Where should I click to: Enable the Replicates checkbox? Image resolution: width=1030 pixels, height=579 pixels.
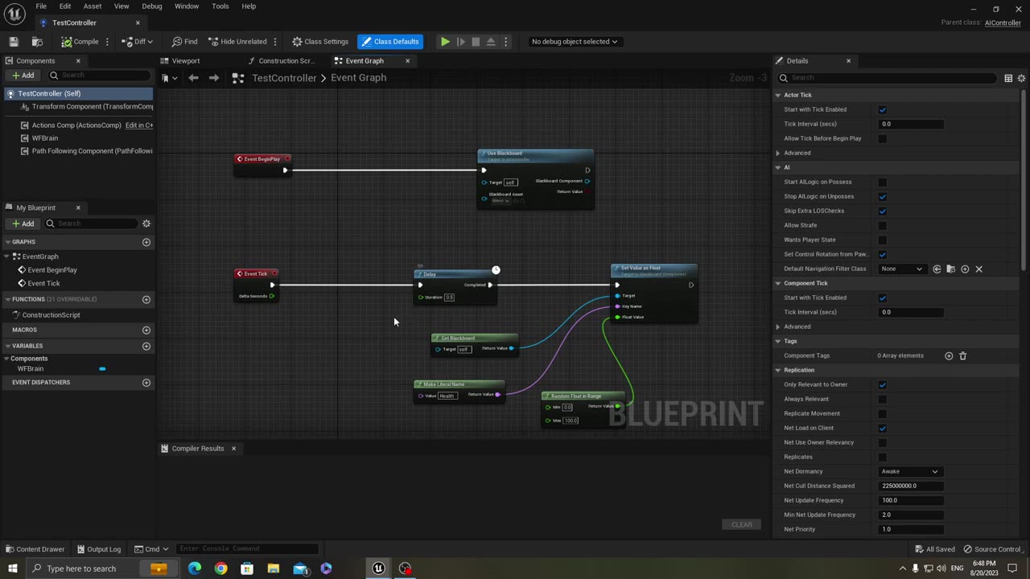883,457
